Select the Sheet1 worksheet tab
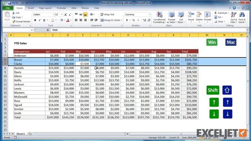251x141 pixels. point(21,134)
